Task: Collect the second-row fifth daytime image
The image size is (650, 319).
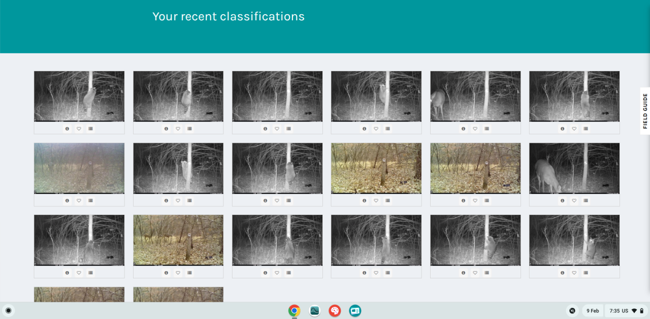Action: coord(486,201)
